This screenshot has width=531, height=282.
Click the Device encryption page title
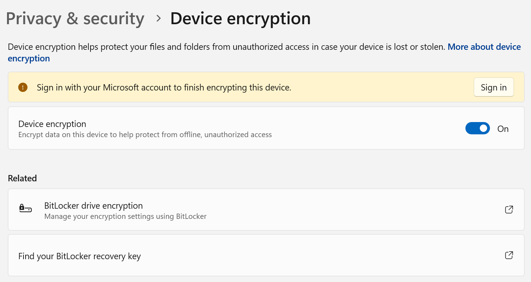[240, 19]
